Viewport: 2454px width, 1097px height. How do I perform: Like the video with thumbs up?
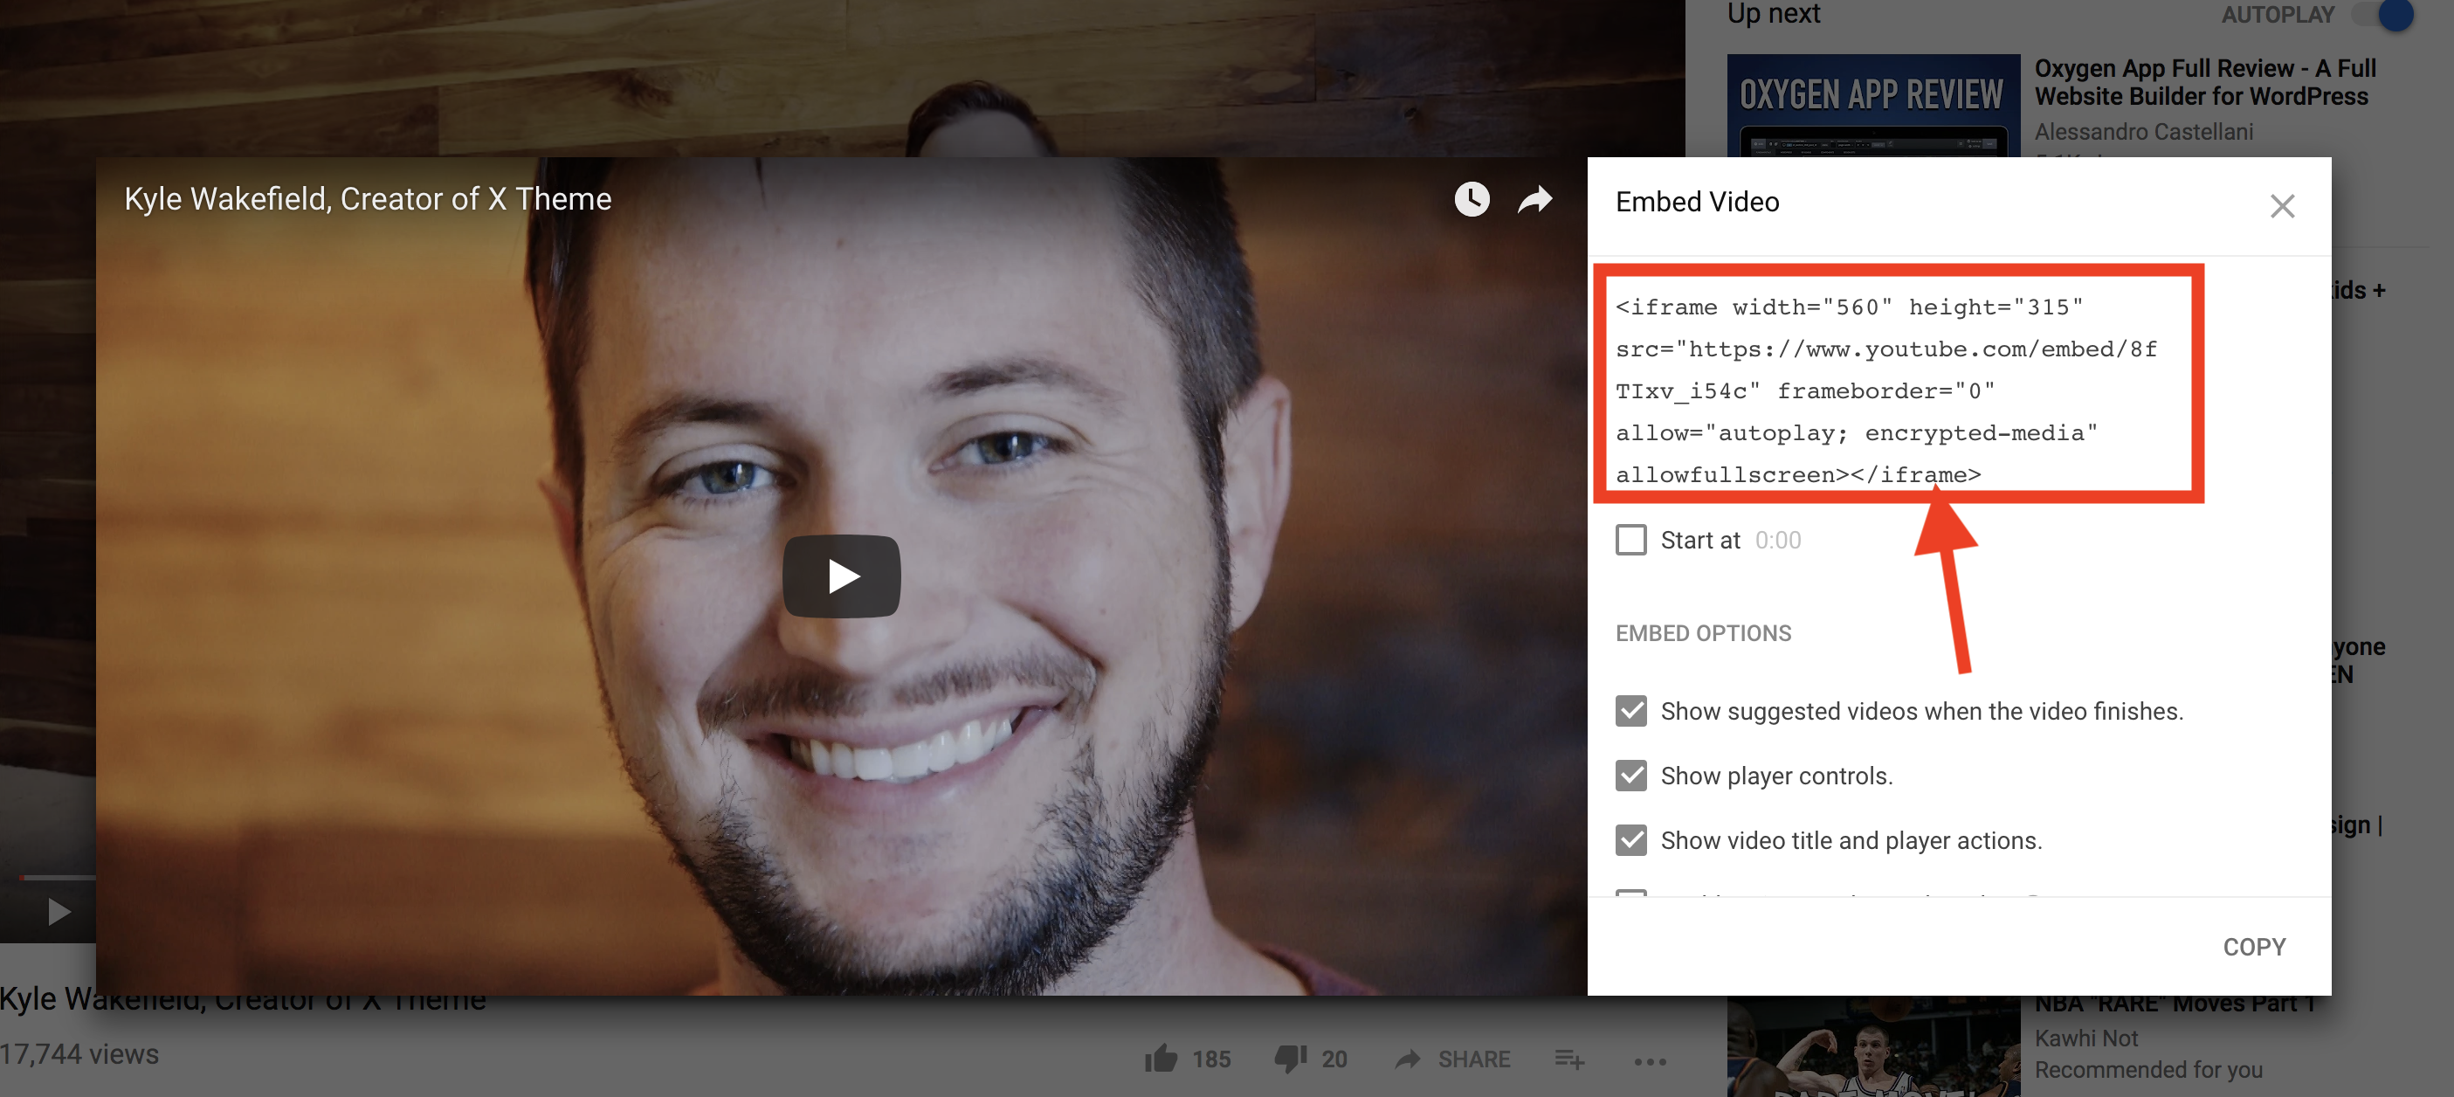pos(1163,1059)
